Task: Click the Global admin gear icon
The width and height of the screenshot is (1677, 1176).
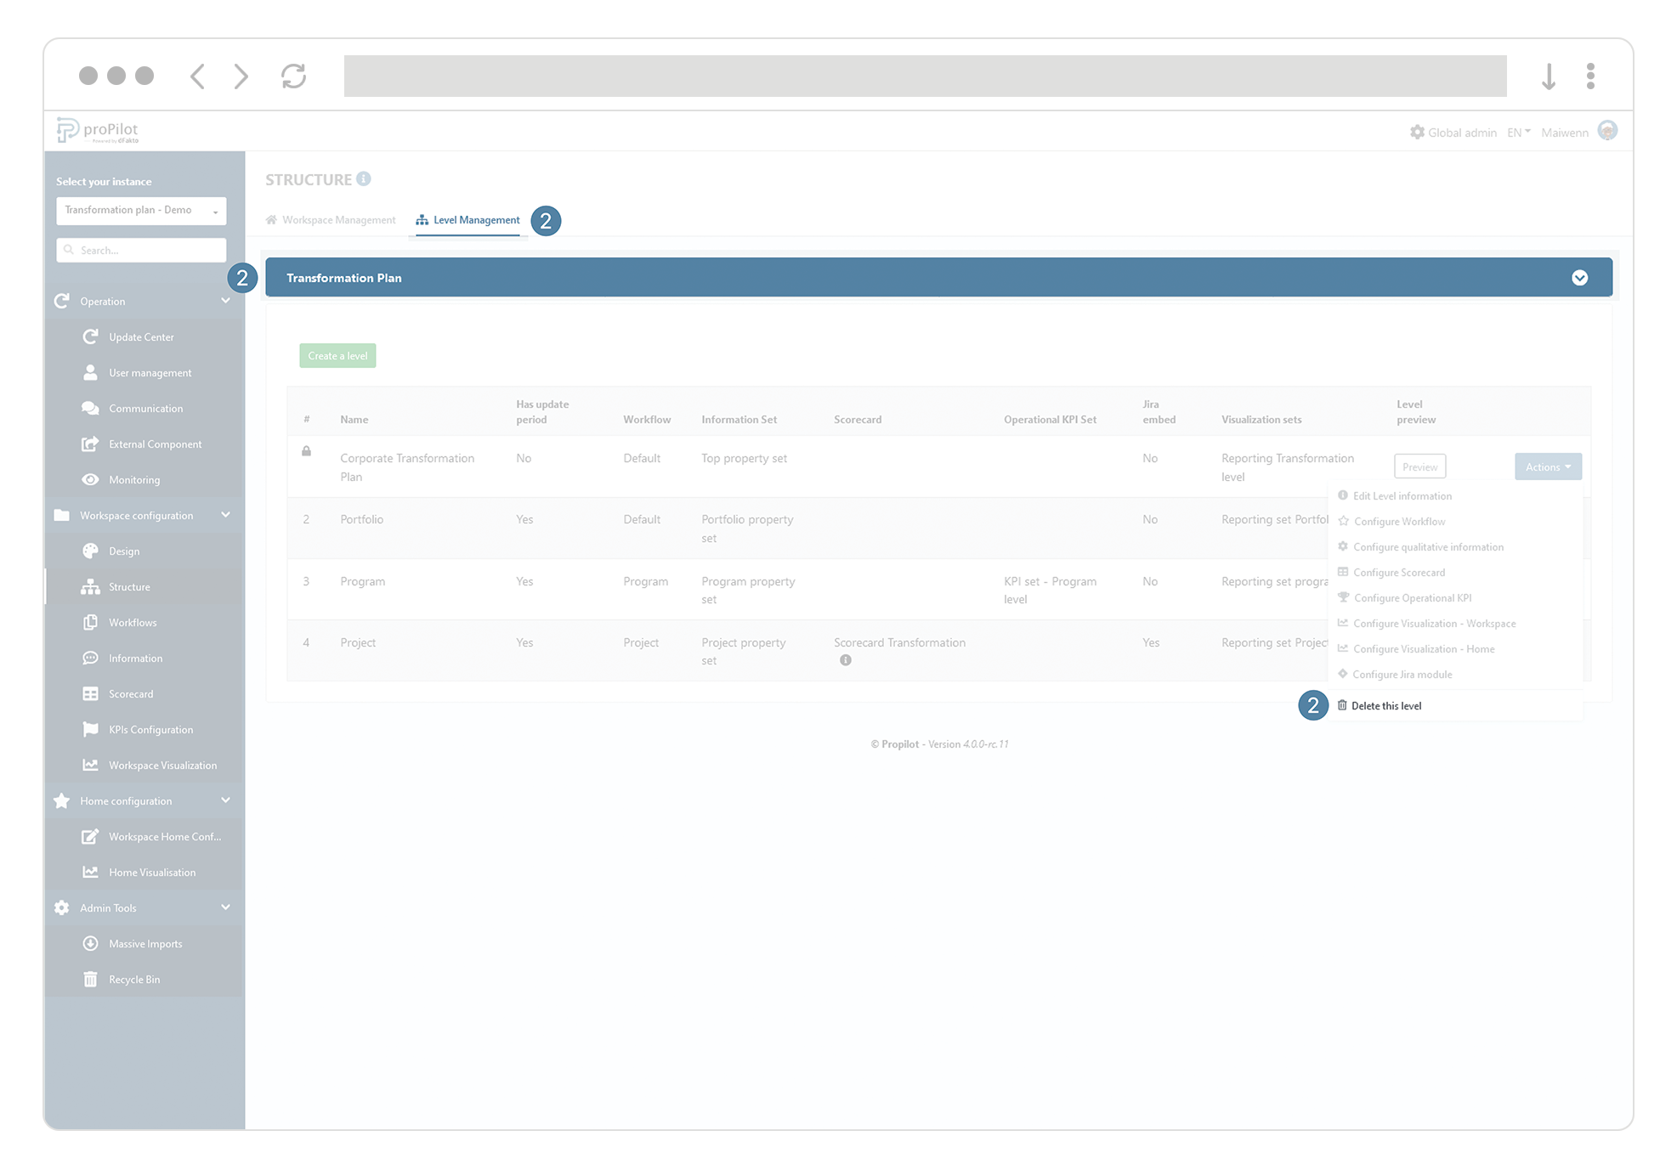Action: (x=1417, y=133)
